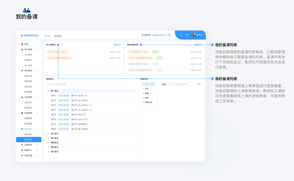Viewport: 294px width, 181px height.
Task: Open 积木少儿启蒙拓展课程05班 tag in 待上课教案
Action: 60,58
